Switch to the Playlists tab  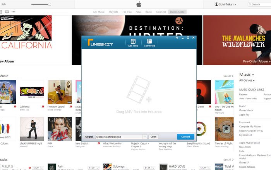click(113, 12)
